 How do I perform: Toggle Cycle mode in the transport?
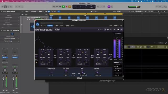[x=70, y=7]
